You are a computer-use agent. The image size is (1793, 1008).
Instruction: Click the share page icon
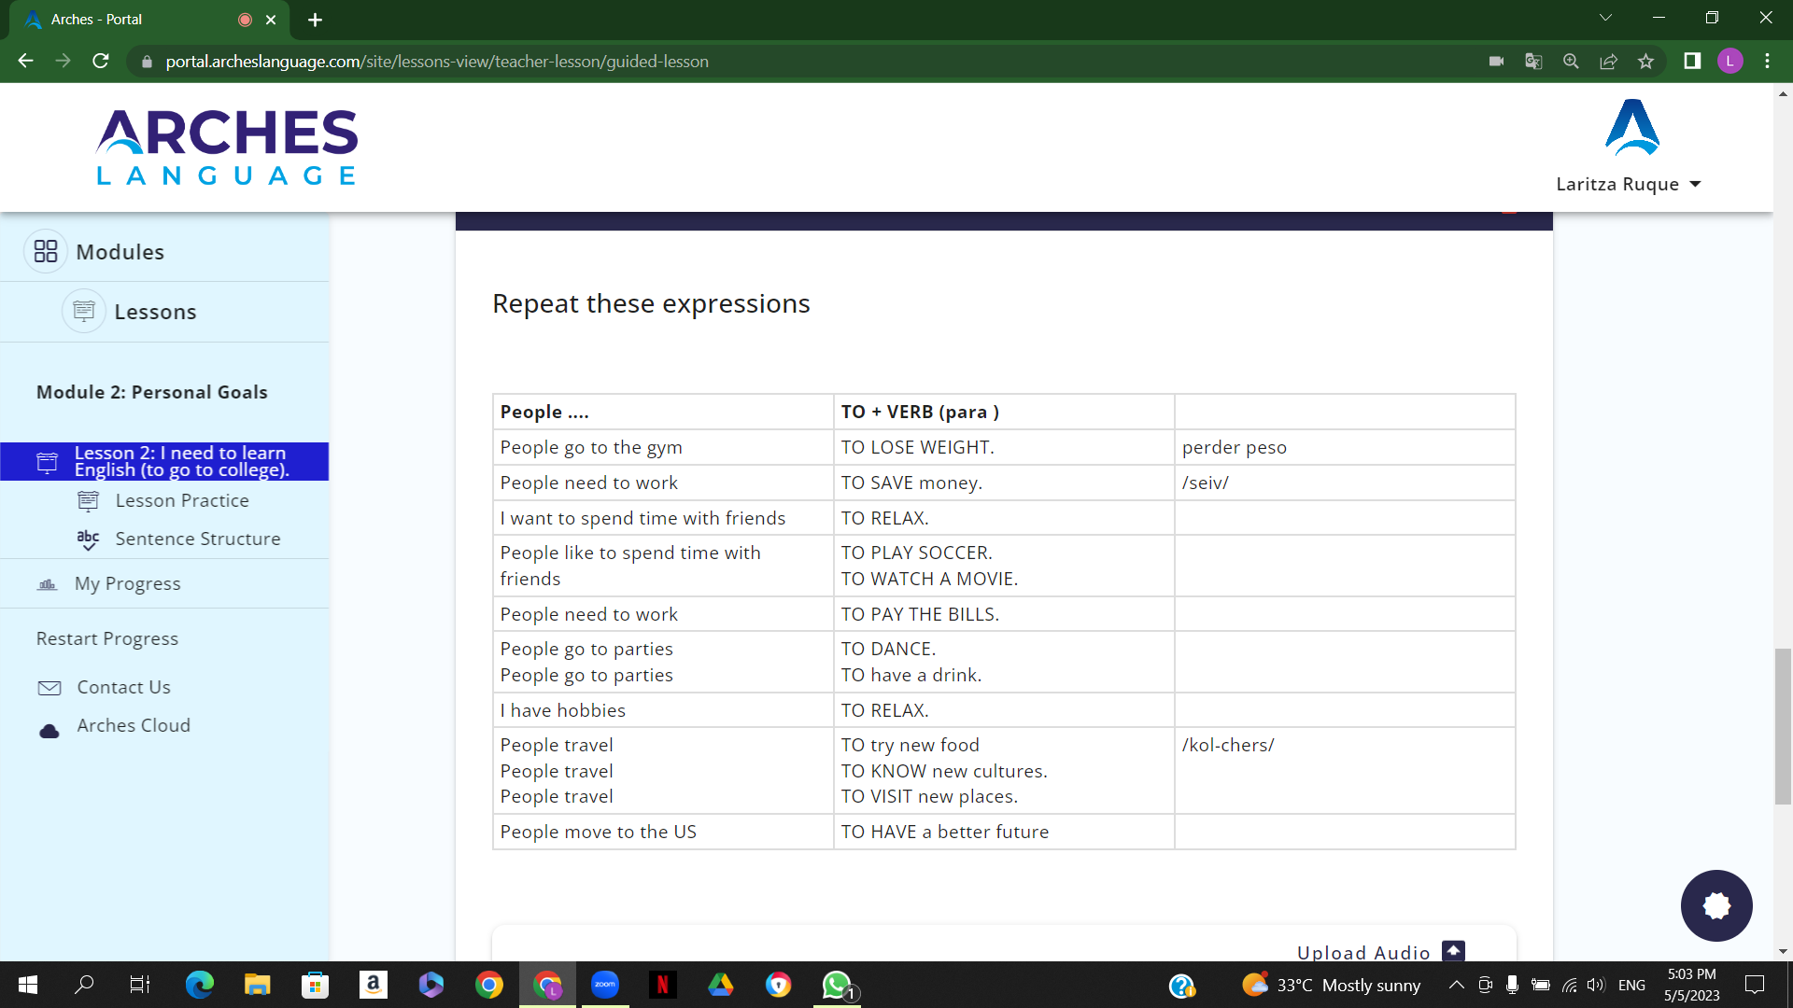[x=1608, y=61]
